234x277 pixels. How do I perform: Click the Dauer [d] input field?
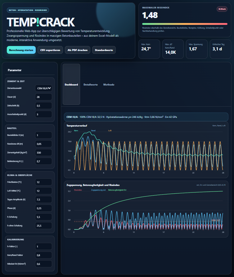coord(43,97)
